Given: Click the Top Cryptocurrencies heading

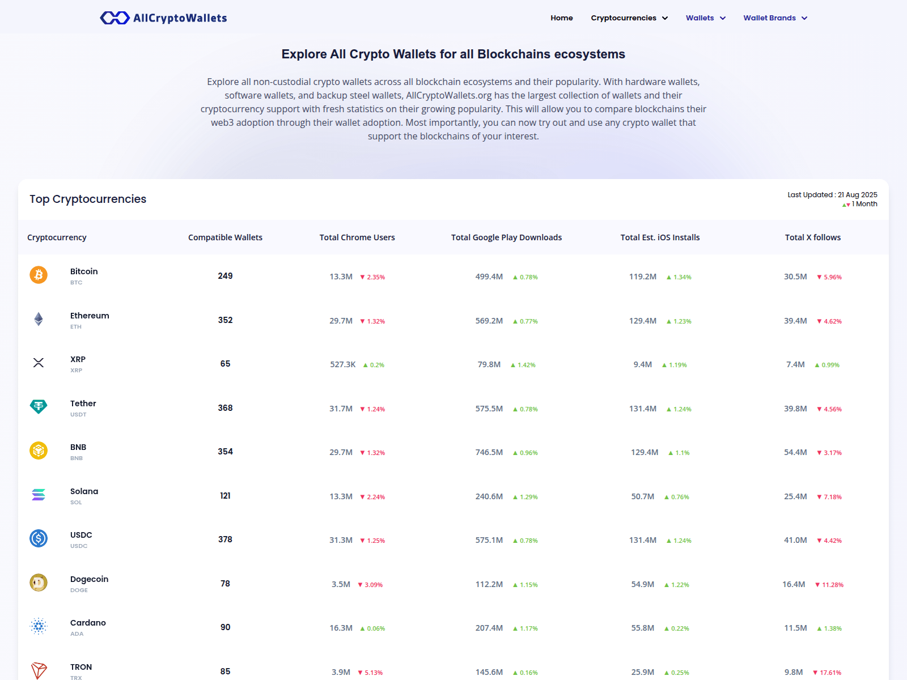Looking at the screenshot, I should pos(88,199).
